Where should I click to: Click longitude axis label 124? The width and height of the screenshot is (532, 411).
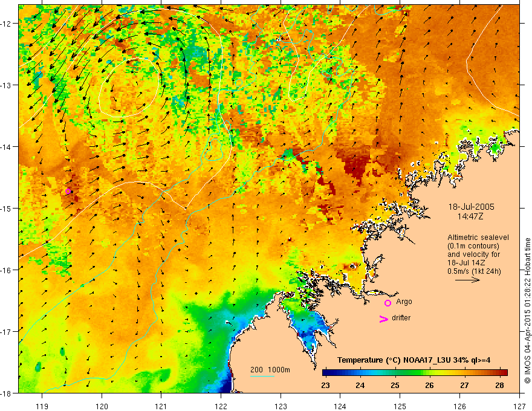[x=340, y=406]
